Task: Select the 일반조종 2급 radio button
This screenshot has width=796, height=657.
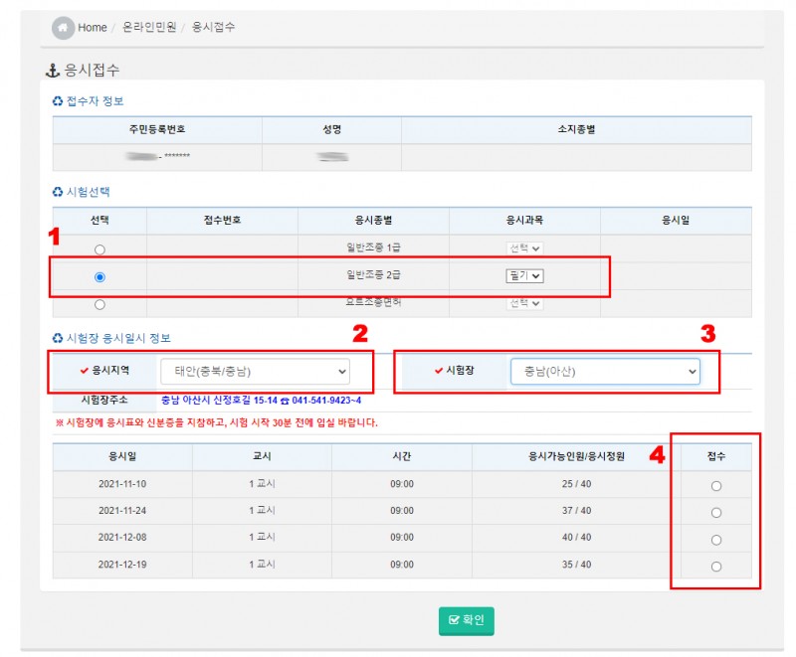Action: tap(99, 276)
